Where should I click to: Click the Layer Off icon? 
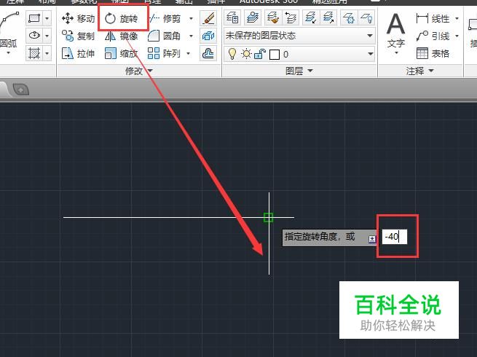click(366, 18)
